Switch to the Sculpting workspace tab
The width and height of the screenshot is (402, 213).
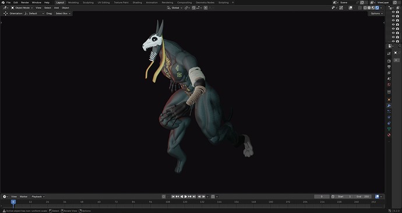pyautogui.click(x=88, y=2)
